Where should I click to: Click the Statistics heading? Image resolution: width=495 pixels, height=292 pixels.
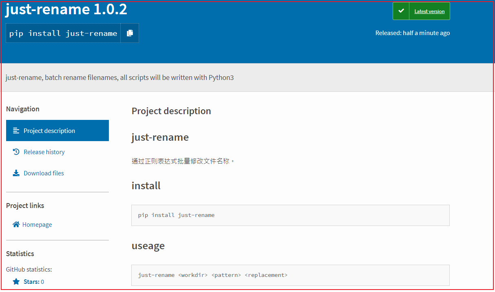(20, 254)
